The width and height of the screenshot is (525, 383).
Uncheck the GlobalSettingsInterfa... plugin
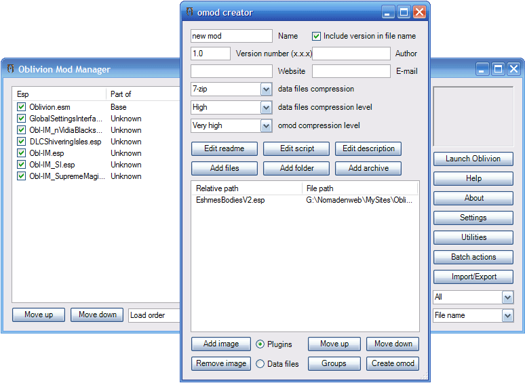click(x=22, y=119)
